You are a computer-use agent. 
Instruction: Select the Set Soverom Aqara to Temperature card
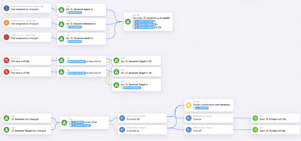click(81, 10)
